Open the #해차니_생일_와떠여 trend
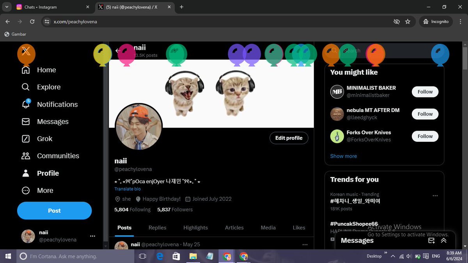Screen dimensions: 468x263 point(355,201)
